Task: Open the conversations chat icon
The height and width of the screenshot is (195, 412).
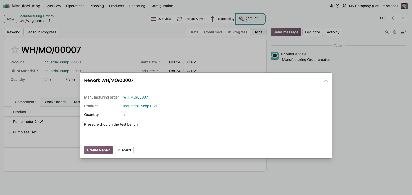Action: (x=331, y=6)
